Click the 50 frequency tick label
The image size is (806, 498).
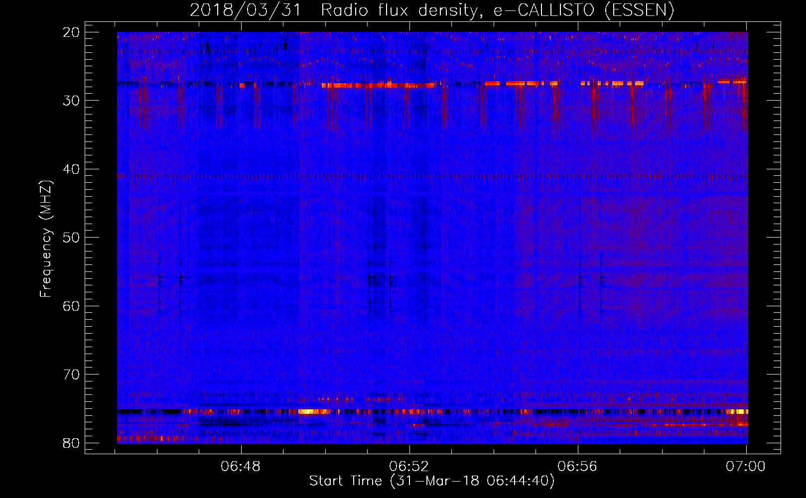[x=71, y=238]
